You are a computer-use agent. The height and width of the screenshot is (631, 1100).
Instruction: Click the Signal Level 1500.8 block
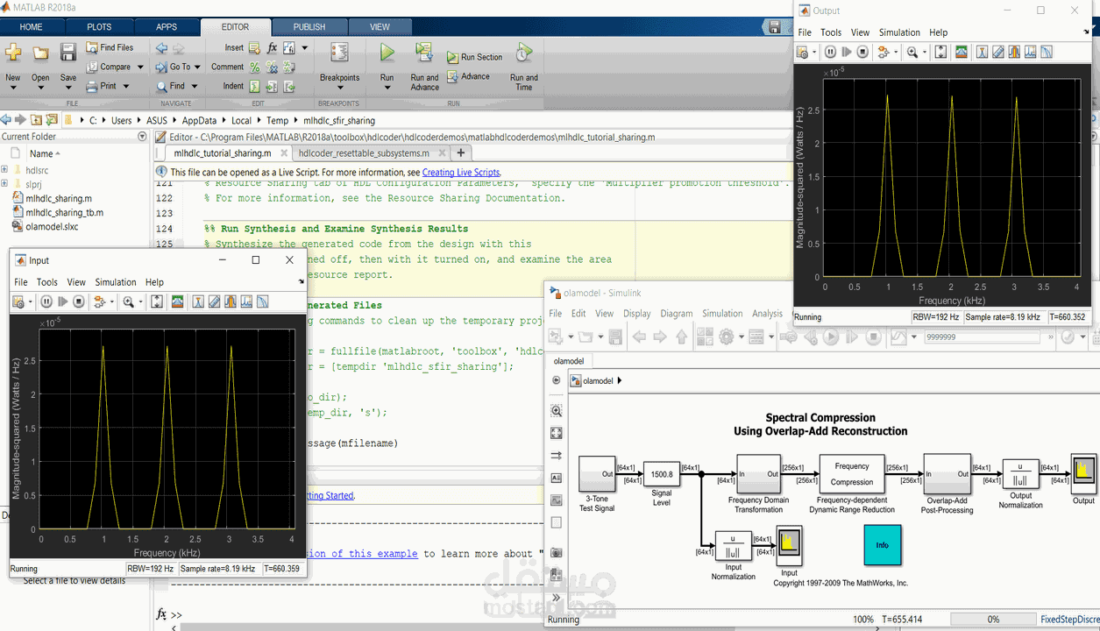pos(662,474)
